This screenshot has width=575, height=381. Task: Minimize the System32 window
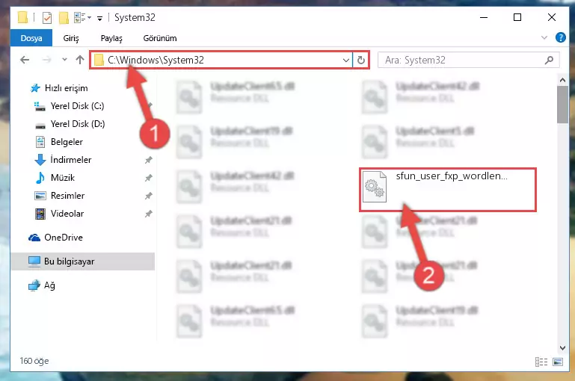point(484,17)
